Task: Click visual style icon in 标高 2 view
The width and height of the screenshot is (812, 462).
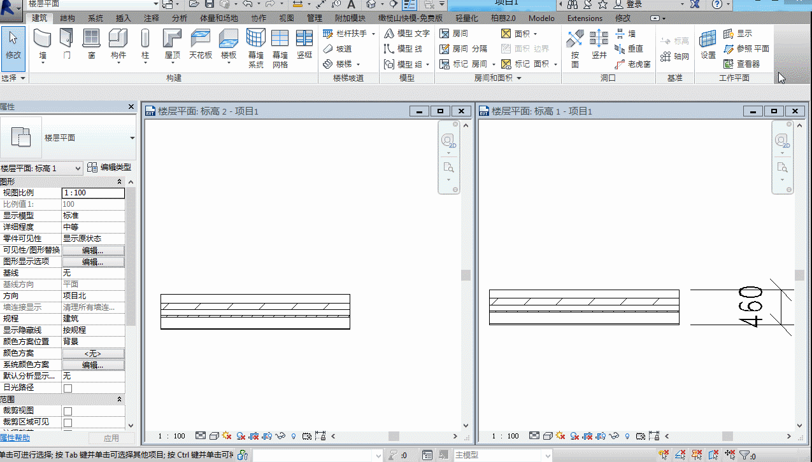Action: pyautogui.click(x=215, y=436)
